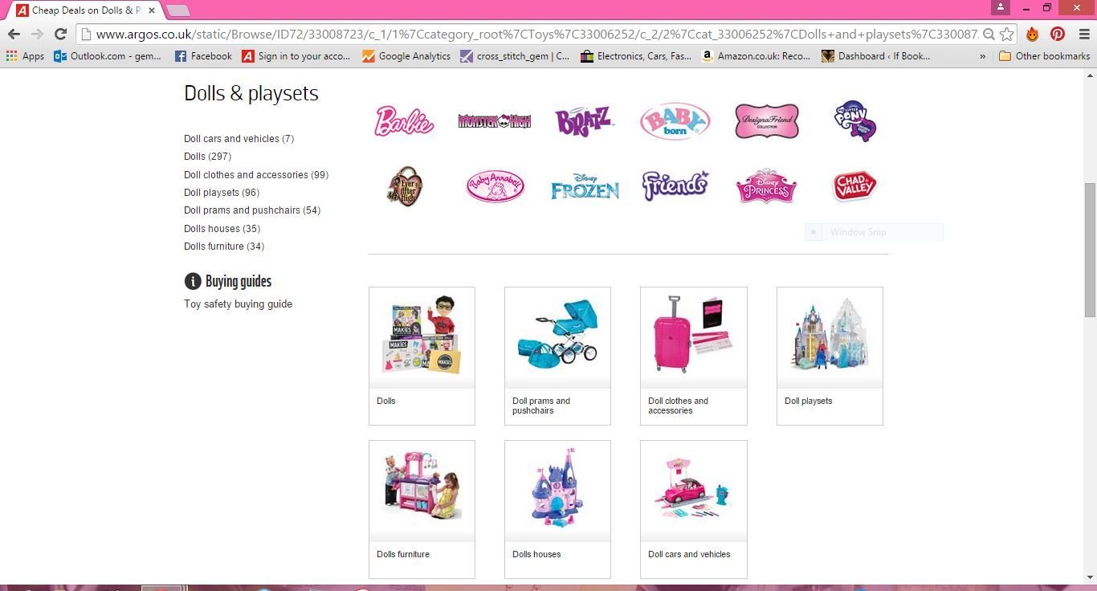This screenshot has width=1097, height=591.
Task: Open the Monster High brand logo
Action: pyautogui.click(x=494, y=121)
